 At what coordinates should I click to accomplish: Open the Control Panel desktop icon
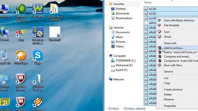[x=4, y=83]
